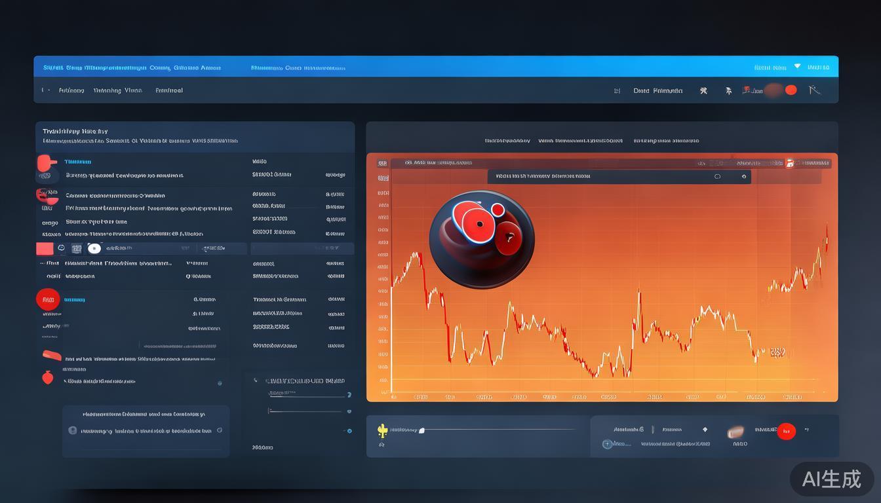Click the first blue link in left list

click(78, 161)
